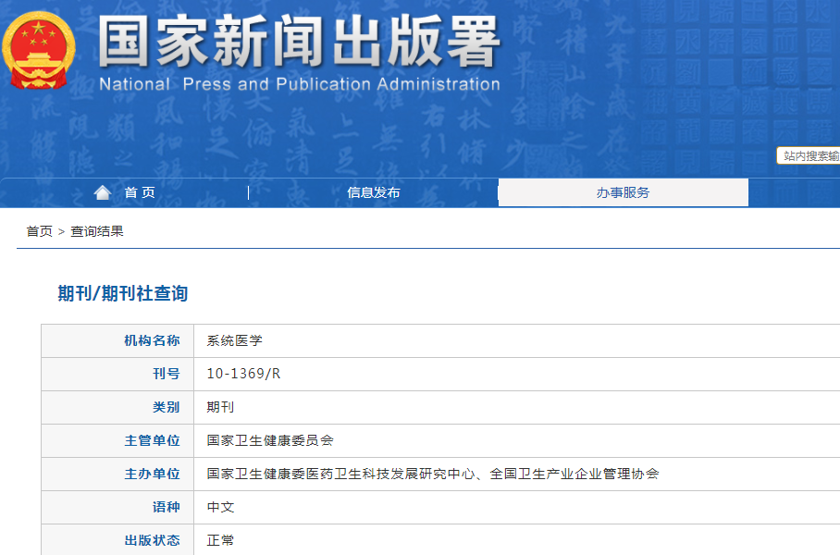
Task: Click the 中文 language value
Action: (220, 507)
